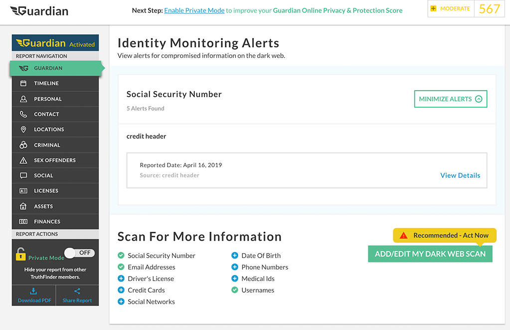Viewport: 510px width, 330px height.
Task: Click the plus icon next to Credit Cards
Action: pyautogui.click(x=121, y=290)
